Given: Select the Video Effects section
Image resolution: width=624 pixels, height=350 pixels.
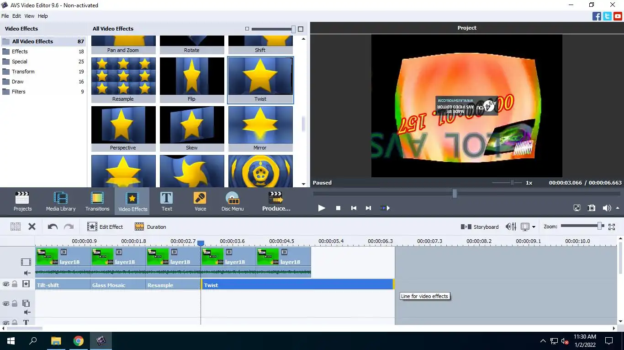Looking at the screenshot, I should click(132, 202).
